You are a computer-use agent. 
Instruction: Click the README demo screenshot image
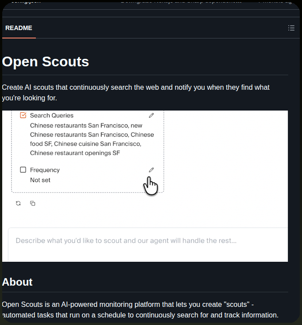[x=145, y=186]
